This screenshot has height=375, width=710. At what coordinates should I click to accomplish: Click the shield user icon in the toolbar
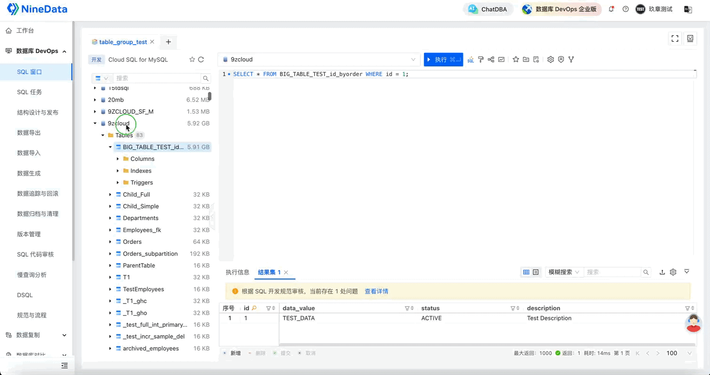[561, 60]
